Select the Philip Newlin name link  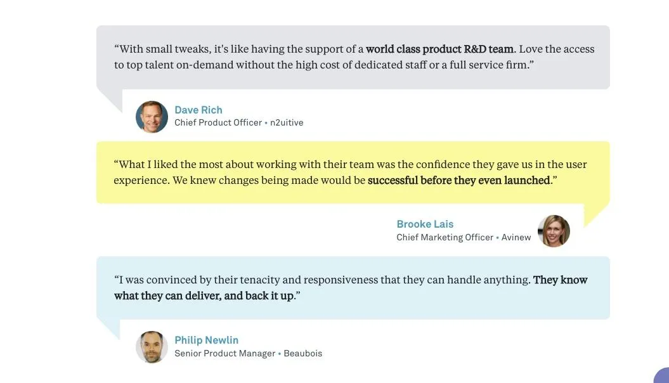pyautogui.click(x=207, y=340)
